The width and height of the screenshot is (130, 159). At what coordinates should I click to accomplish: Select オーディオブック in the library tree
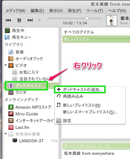[x=29, y=59]
